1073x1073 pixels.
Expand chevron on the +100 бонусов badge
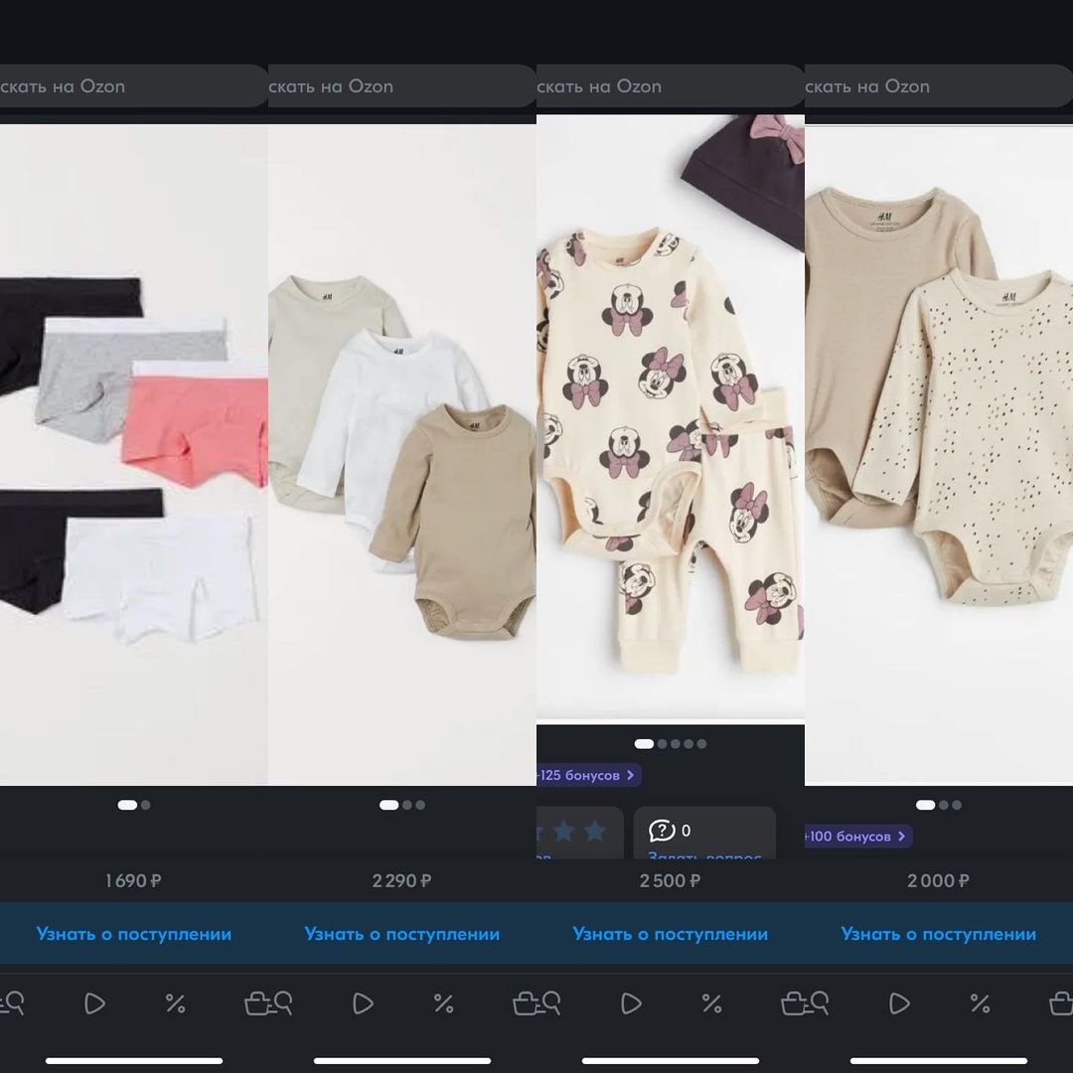(901, 837)
